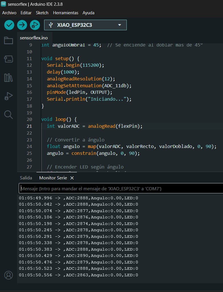The width and height of the screenshot is (223, 292).
Task: Click the delay(1000) code line
Action: point(63,72)
